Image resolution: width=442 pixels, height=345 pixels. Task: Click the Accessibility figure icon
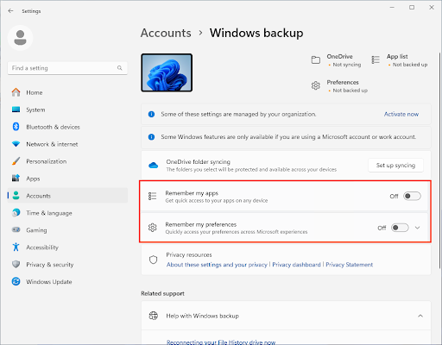16,247
